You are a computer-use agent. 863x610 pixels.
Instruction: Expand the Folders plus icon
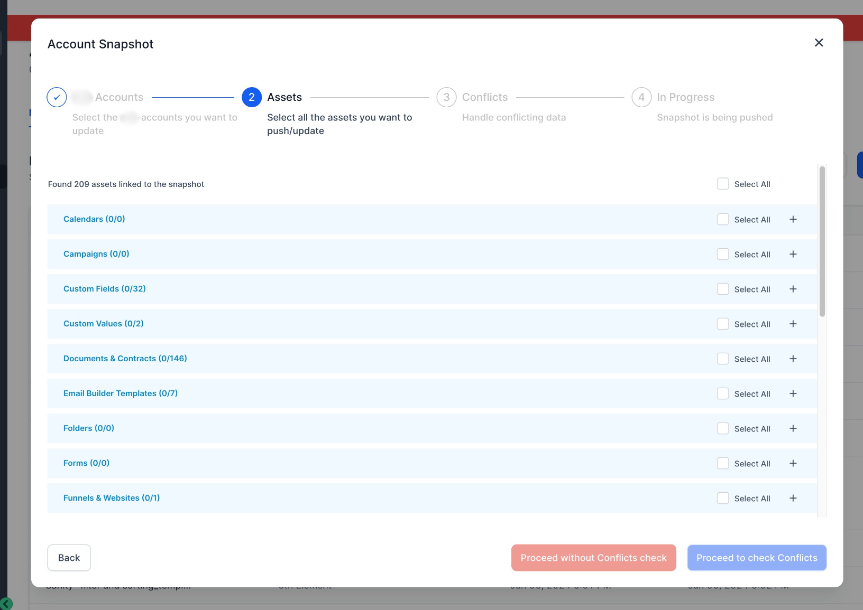[793, 428]
